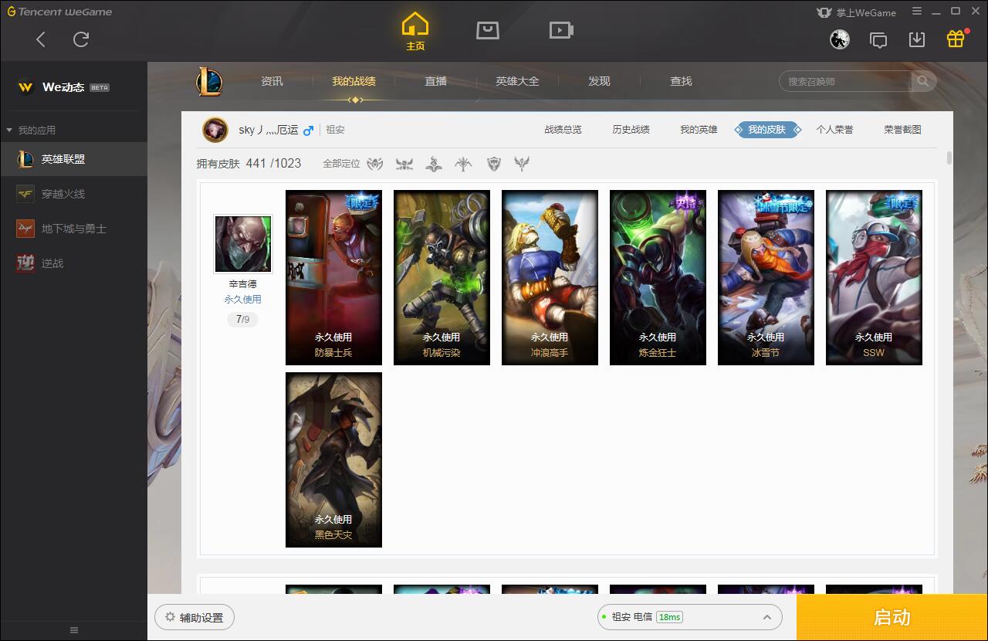Select 英雄联盟 in sidebar
Viewport: 988px width, 641px height.
click(73, 159)
